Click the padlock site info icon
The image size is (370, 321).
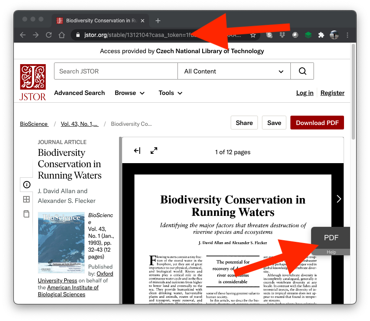[78, 35]
